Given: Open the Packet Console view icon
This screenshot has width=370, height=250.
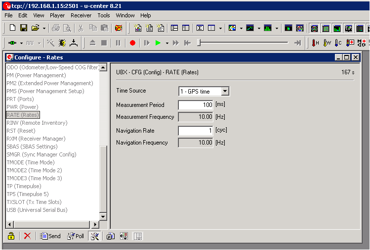Looking at the screenshot, I should click(161, 28).
